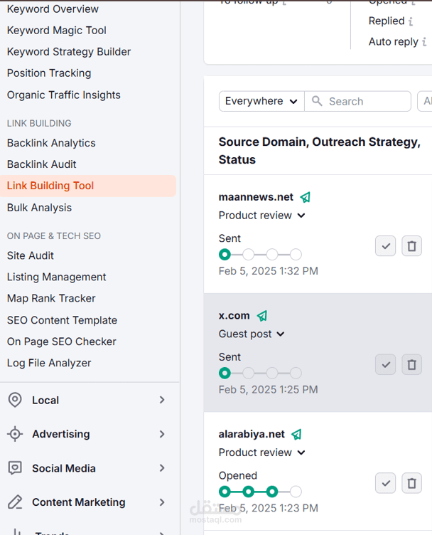Screen dimensions: 432x535
Task: Click the Replied label in stats panel
Action: point(387,21)
